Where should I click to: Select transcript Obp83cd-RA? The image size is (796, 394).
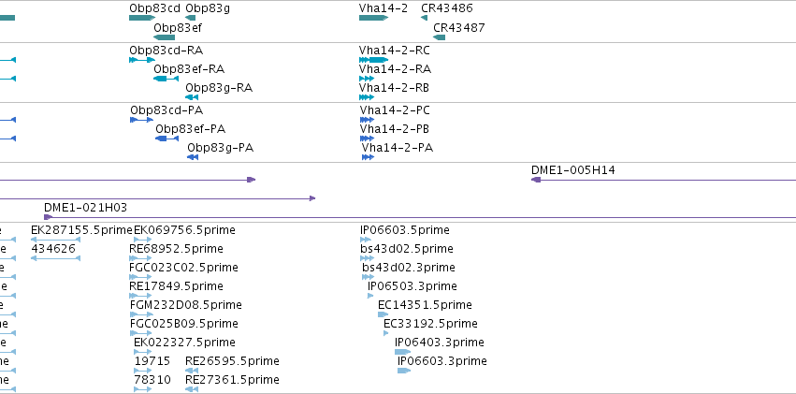(142, 60)
